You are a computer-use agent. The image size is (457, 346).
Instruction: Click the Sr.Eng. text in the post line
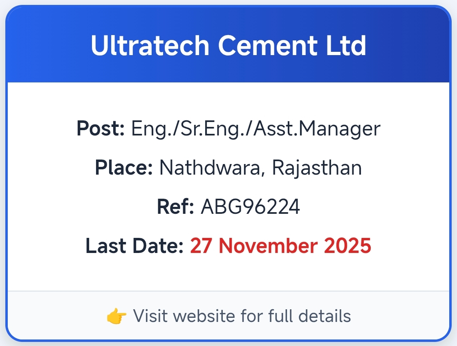point(229,129)
